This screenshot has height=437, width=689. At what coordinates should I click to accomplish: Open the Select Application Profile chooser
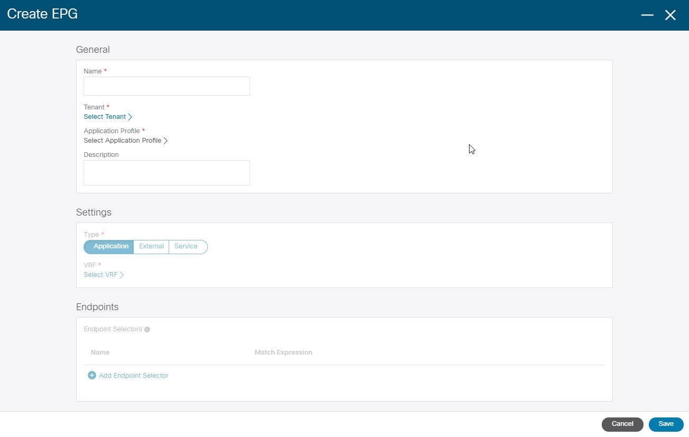[x=126, y=141]
